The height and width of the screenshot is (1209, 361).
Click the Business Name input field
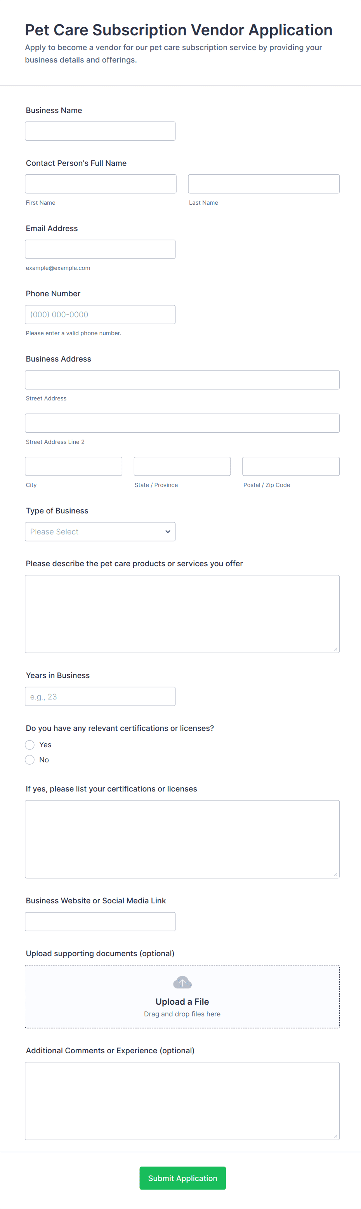tap(100, 131)
